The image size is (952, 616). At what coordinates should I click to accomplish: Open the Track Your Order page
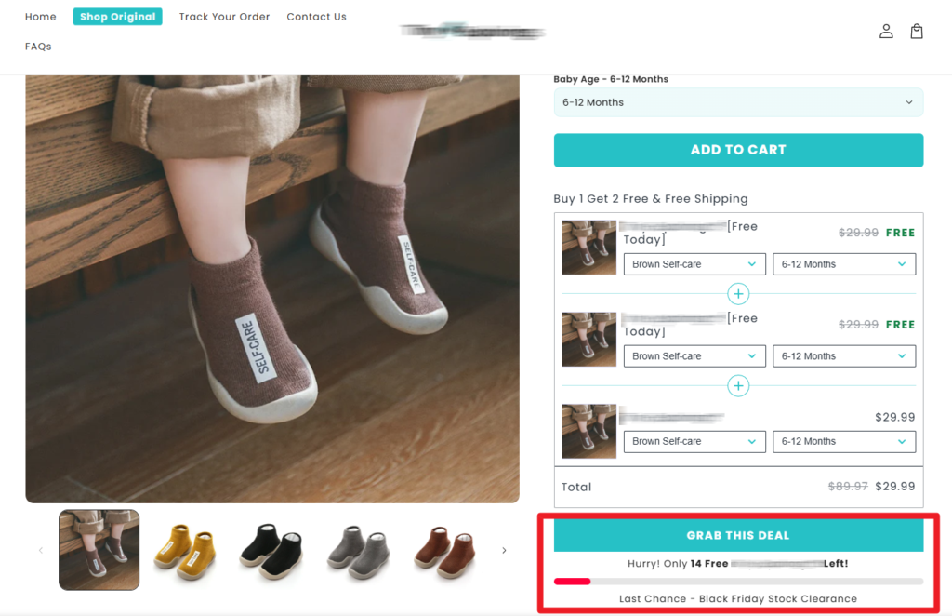[x=224, y=17]
